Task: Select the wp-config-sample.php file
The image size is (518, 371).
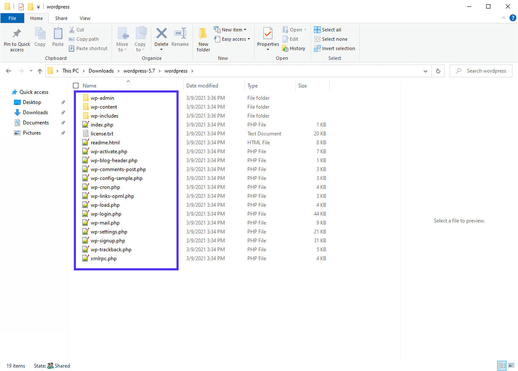Action: pos(116,178)
